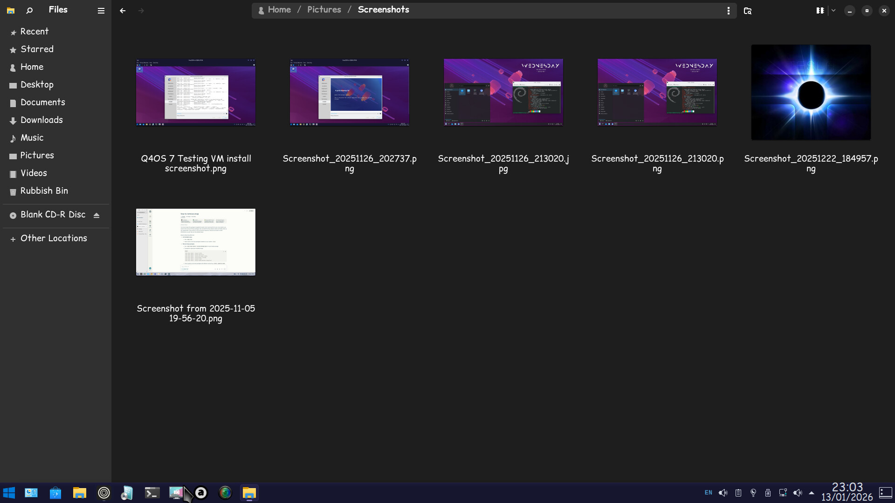The image size is (895, 503).
Task: Click the search-in-folder icon beside path bar
Action: point(748,10)
